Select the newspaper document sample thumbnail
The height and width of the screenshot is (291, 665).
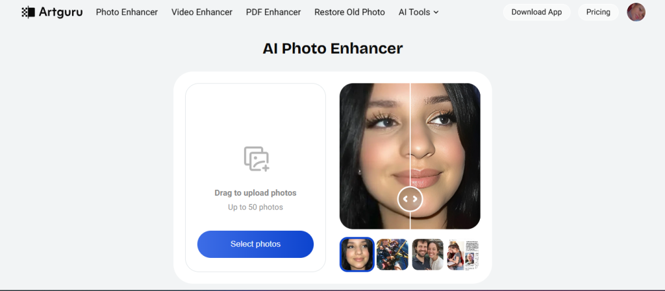[x=462, y=255]
